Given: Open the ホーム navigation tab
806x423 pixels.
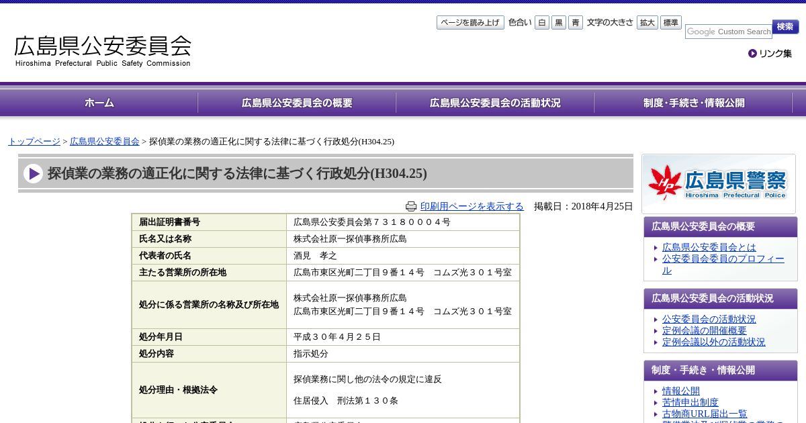Looking at the screenshot, I should coord(99,103).
